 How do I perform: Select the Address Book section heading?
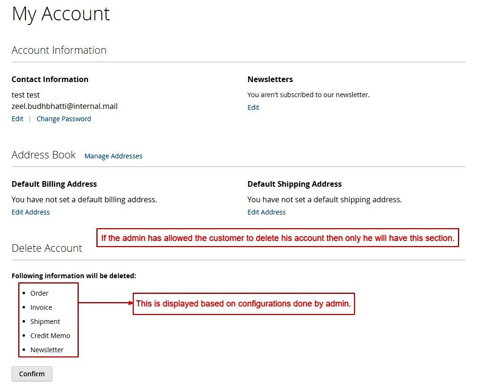pyautogui.click(x=43, y=155)
